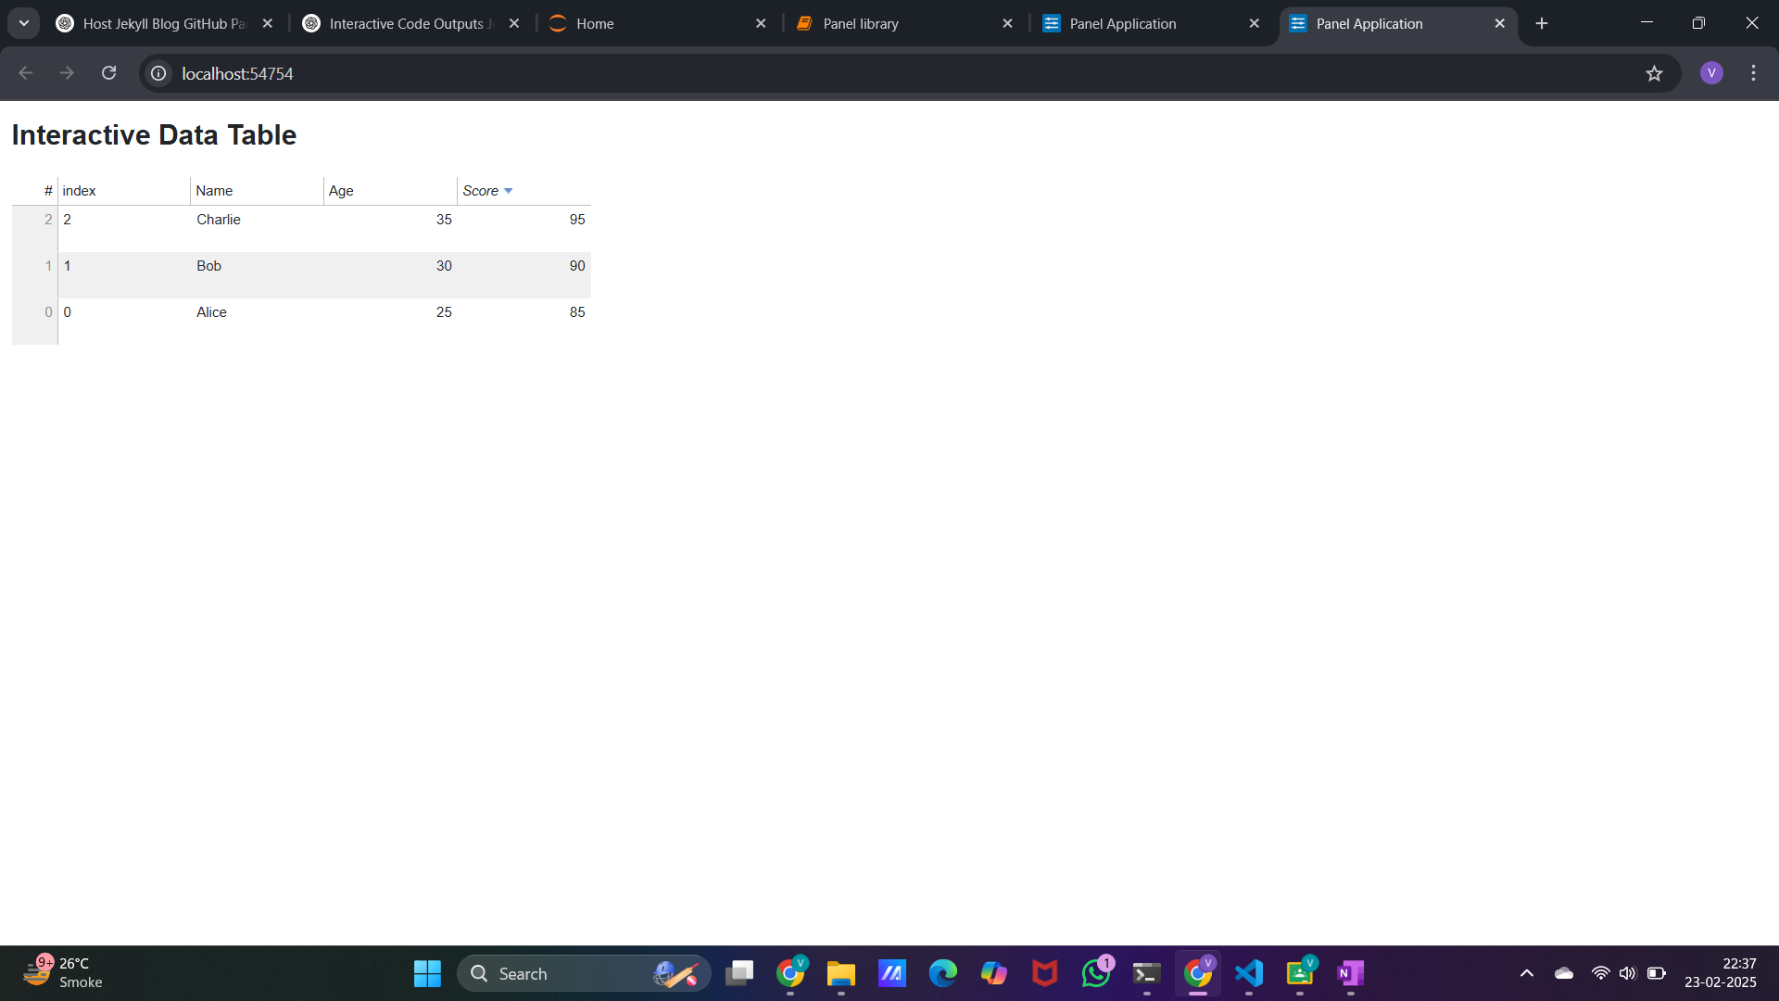Viewport: 1779px width, 1001px height.
Task: Click the browser reload icon
Action: click(x=108, y=72)
